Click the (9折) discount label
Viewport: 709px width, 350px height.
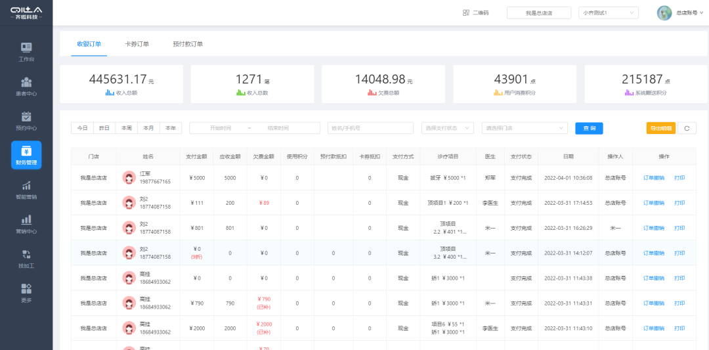coord(196,257)
